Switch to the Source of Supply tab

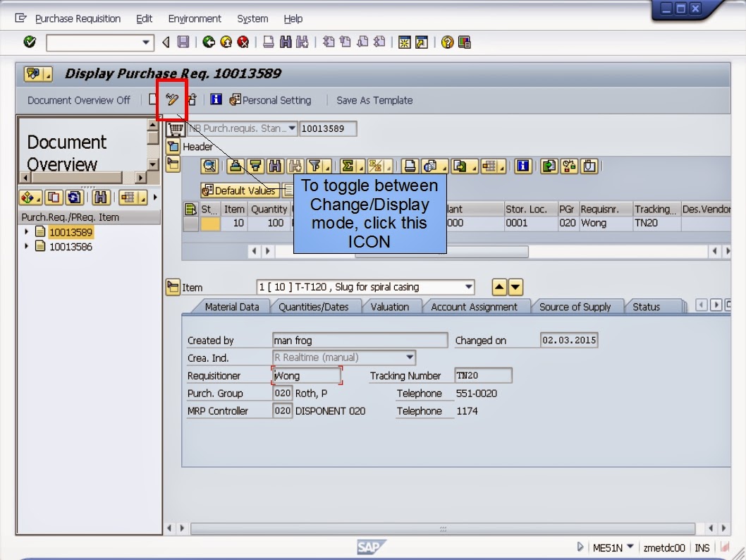577,306
